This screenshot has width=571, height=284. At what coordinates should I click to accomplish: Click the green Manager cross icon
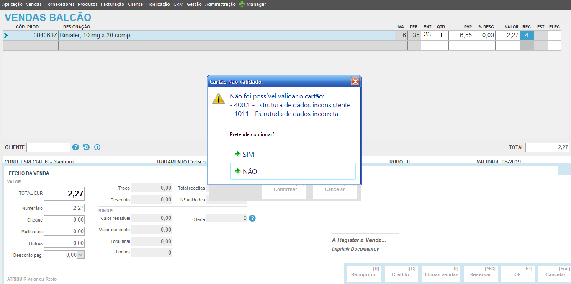[x=242, y=4]
